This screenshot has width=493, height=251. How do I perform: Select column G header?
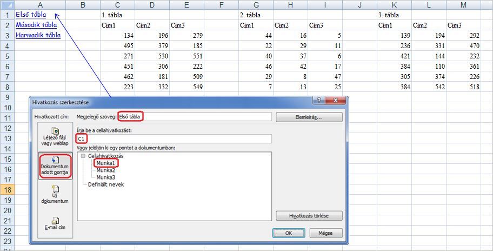click(256, 5)
